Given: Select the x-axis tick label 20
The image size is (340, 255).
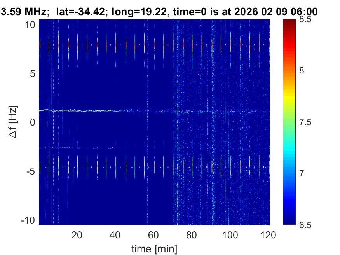Looking at the screenshot, I should click(77, 235).
